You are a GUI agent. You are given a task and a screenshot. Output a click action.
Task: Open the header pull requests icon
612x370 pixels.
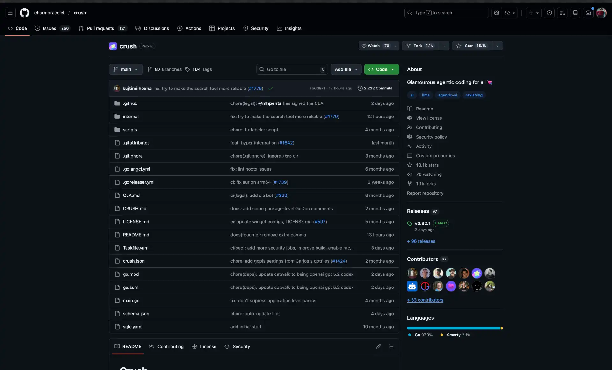point(562,13)
